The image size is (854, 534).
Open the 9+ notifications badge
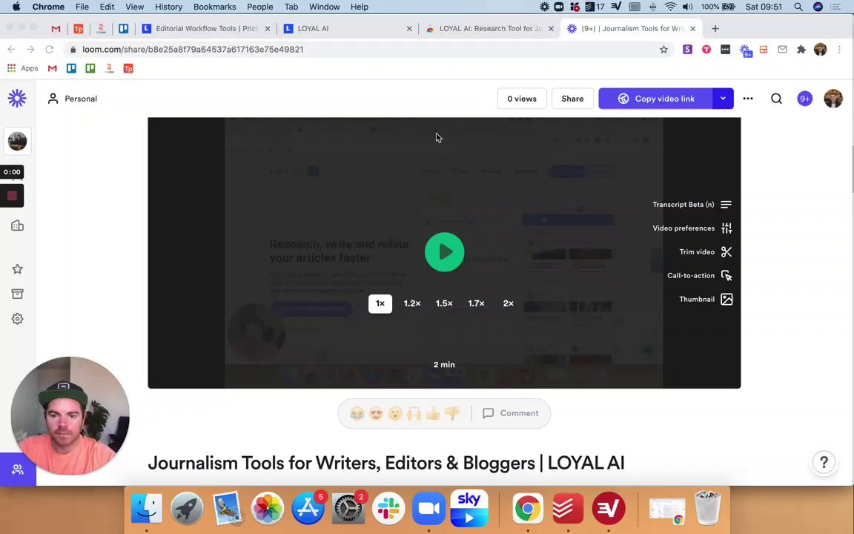(x=804, y=99)
